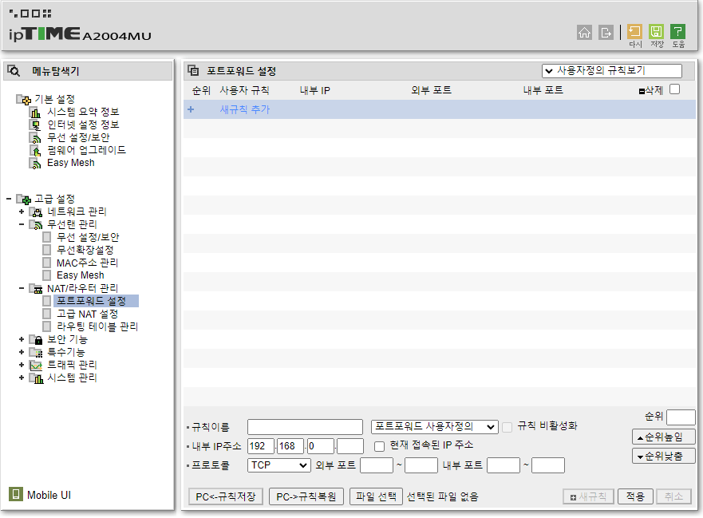
Task: Focus the first 내부 포트 field
Action: [504, 465]
